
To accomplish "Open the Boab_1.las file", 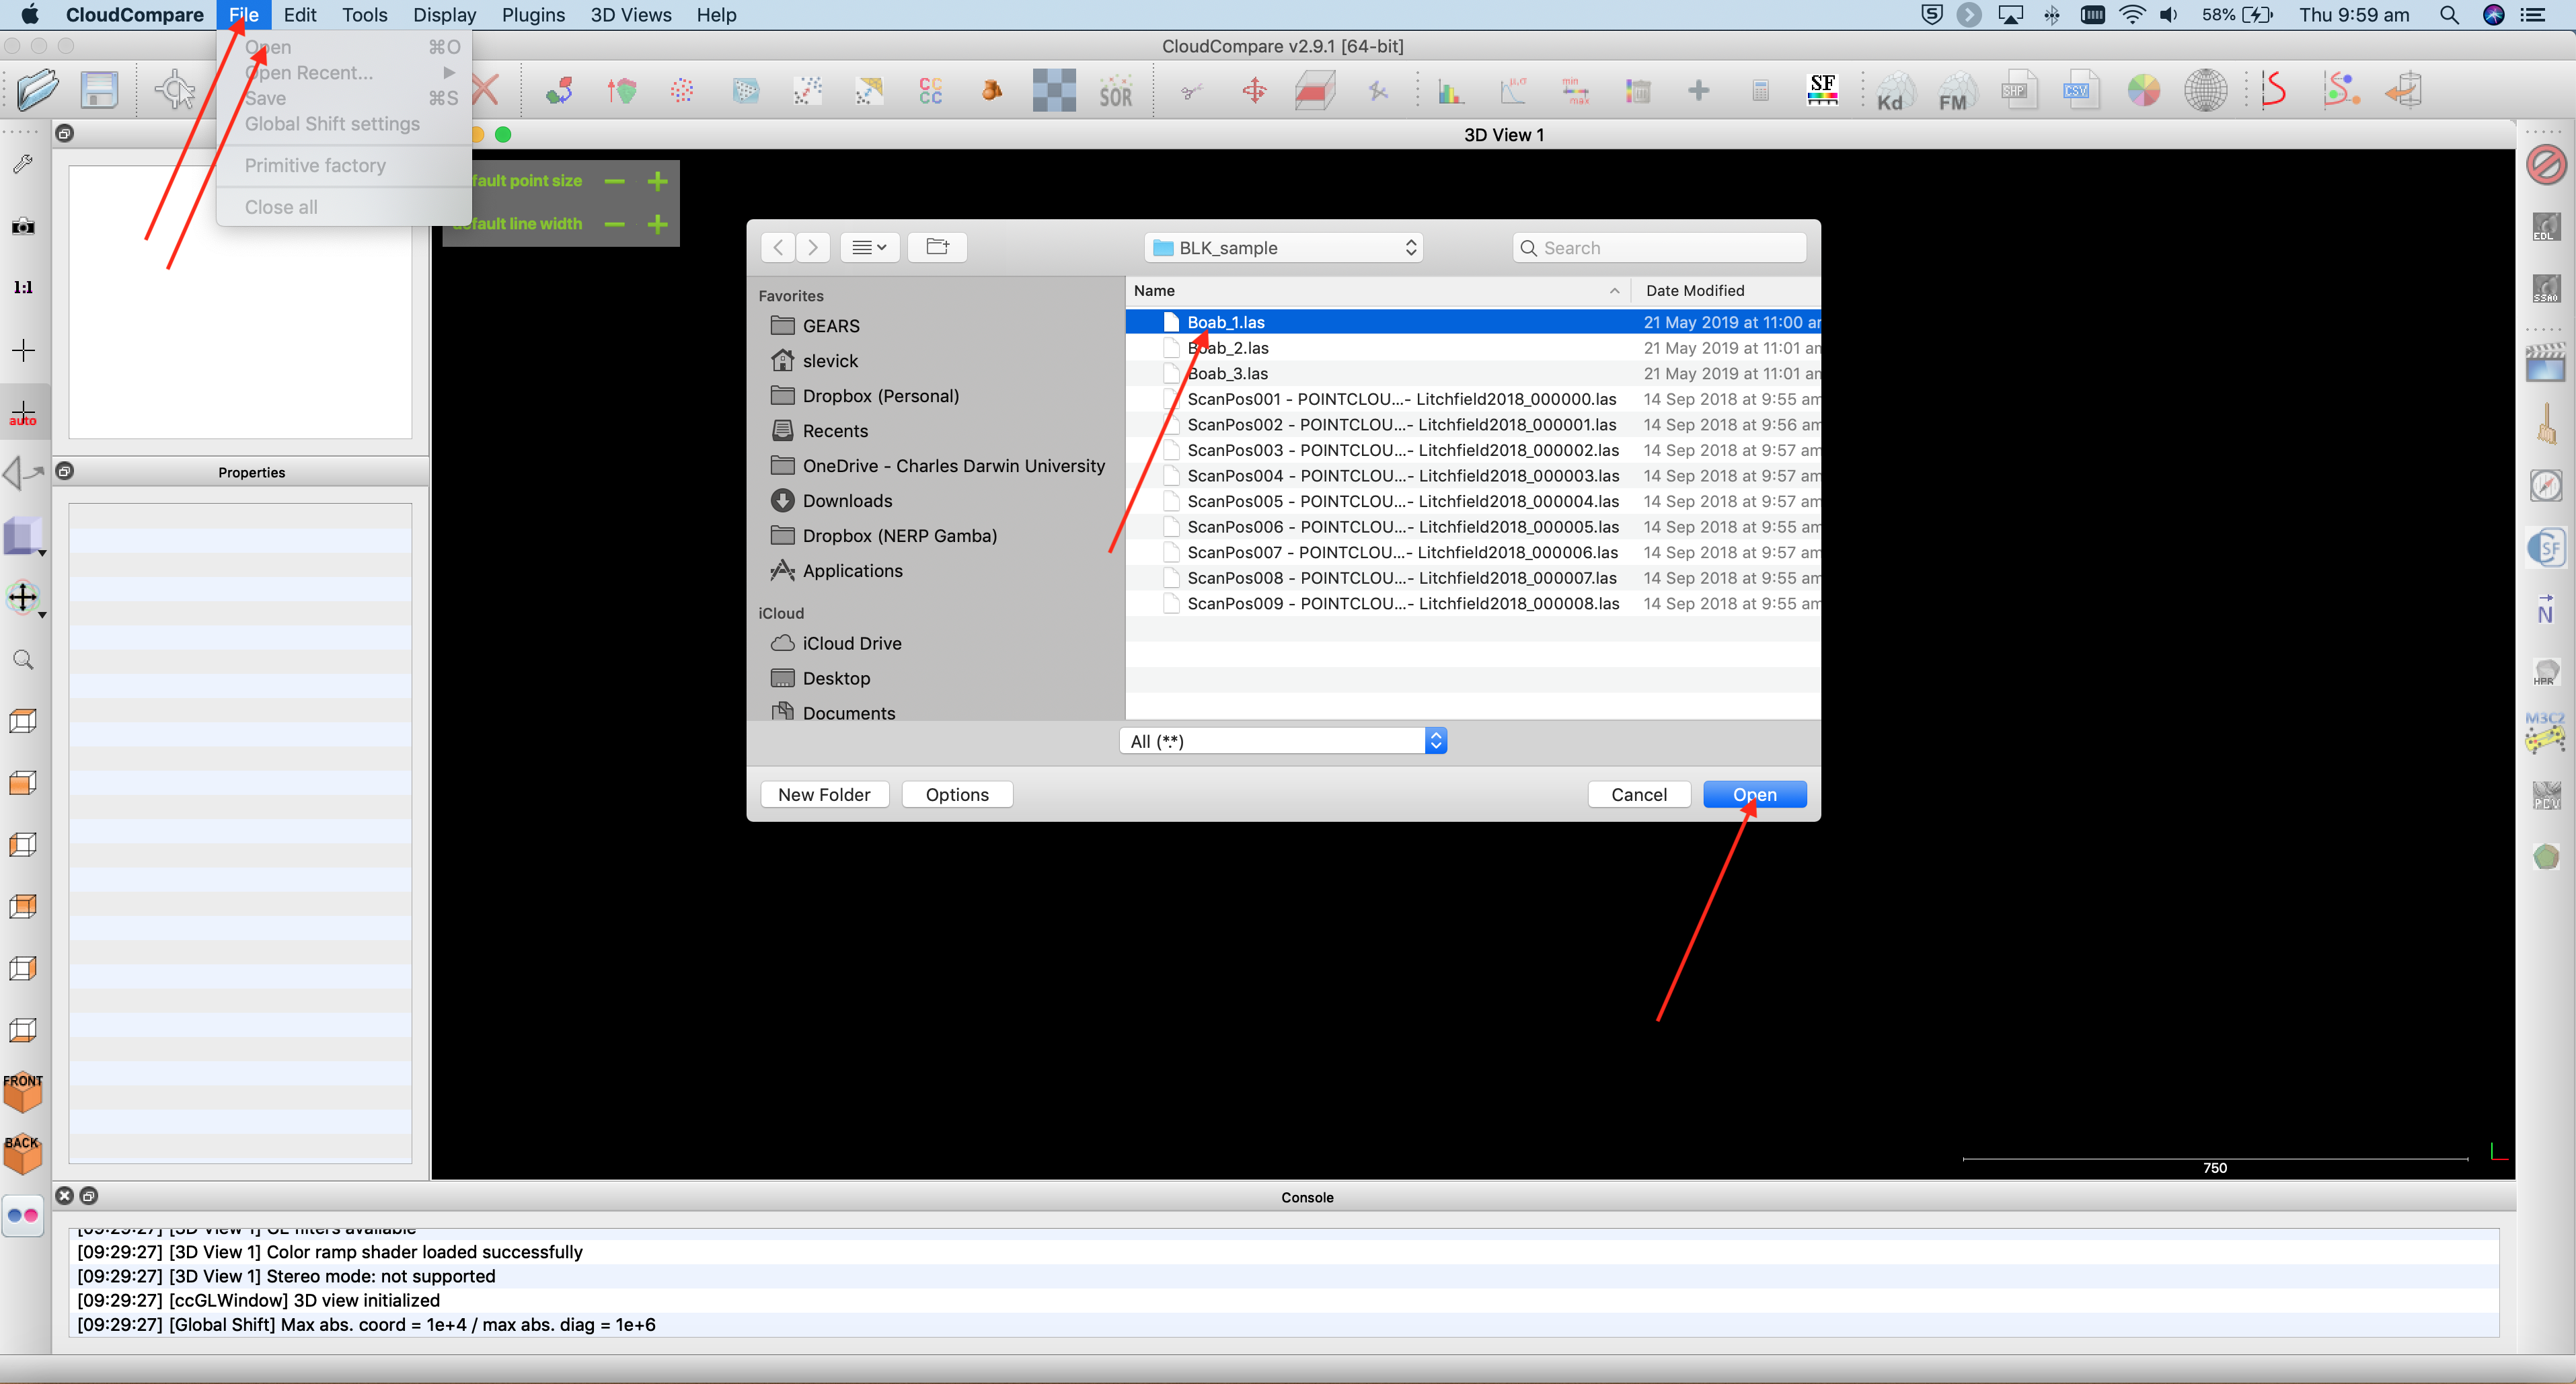I will (x=1755, y=793).
